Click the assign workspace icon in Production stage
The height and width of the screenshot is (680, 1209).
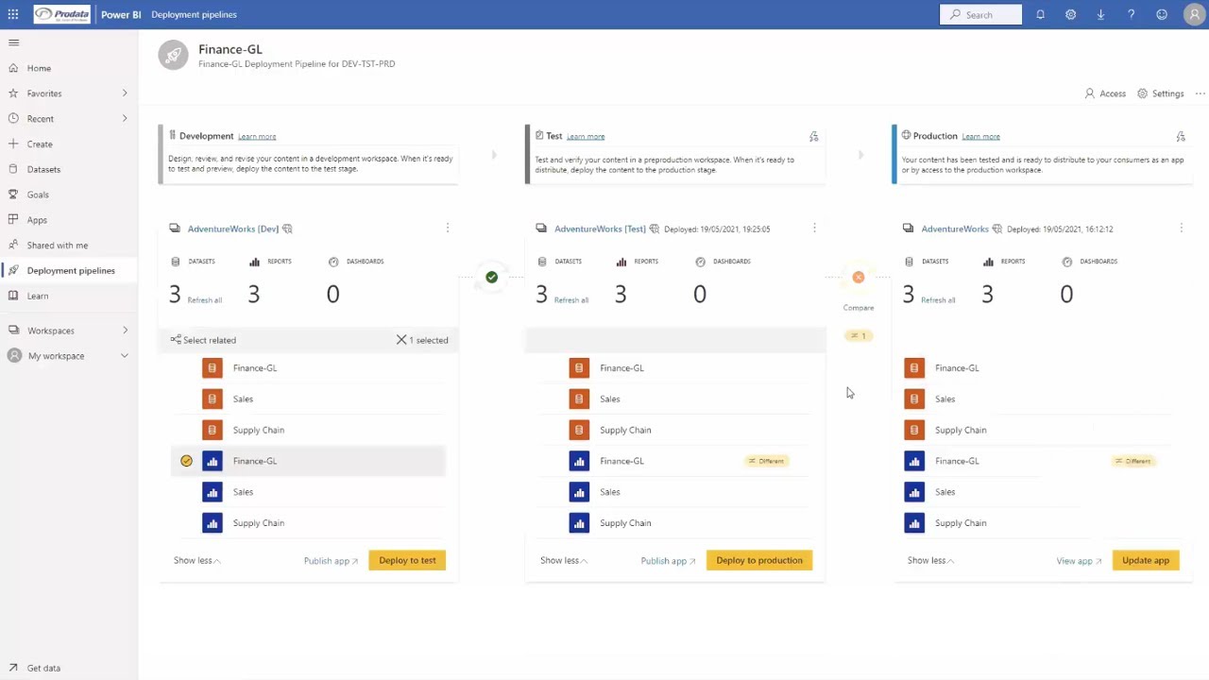[1180, 137]
